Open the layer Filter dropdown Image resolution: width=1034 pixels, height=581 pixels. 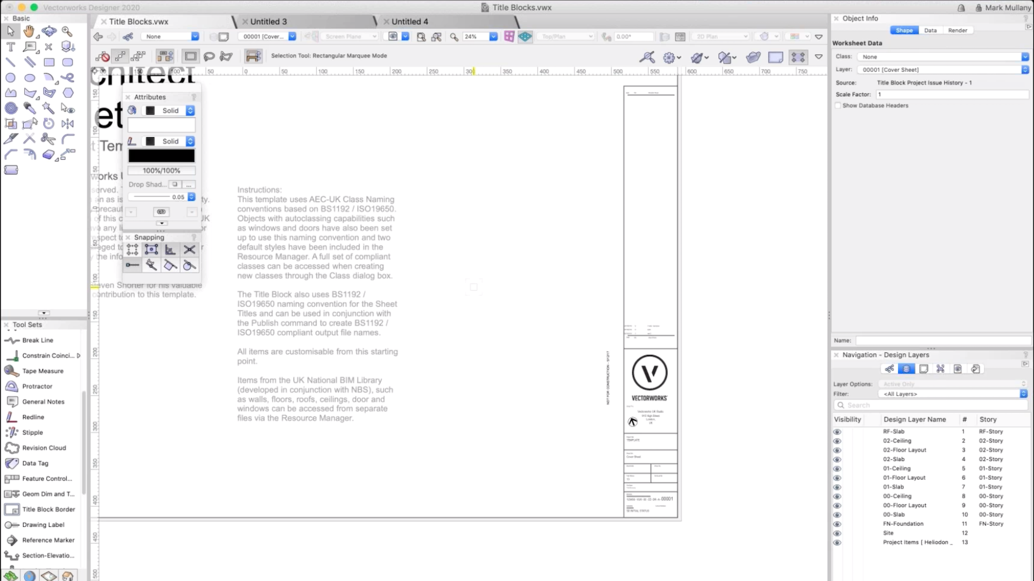tap(953, 394)
